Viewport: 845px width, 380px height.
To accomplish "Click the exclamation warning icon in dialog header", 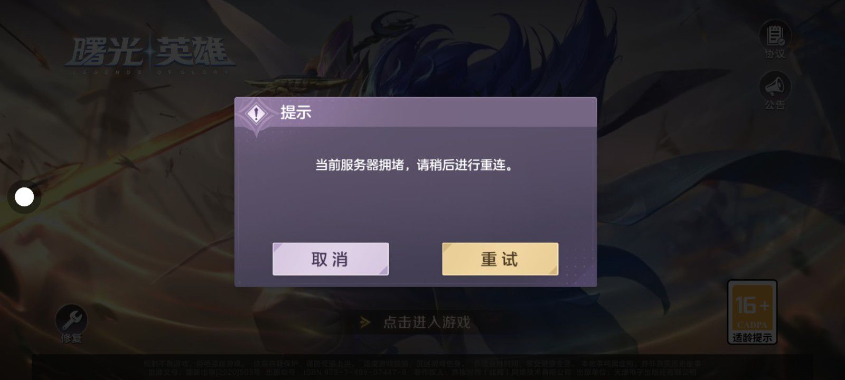I will [x=256, y=113].
